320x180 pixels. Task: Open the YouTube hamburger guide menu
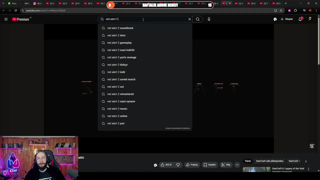[6, 19]
